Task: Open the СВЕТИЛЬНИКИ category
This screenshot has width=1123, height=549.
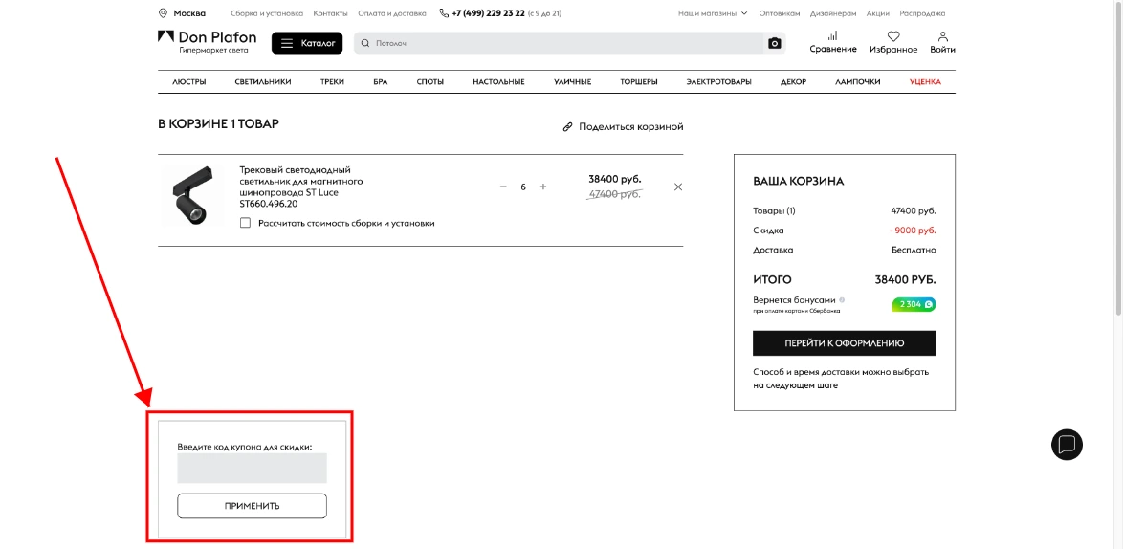Action: coord(263,81)
